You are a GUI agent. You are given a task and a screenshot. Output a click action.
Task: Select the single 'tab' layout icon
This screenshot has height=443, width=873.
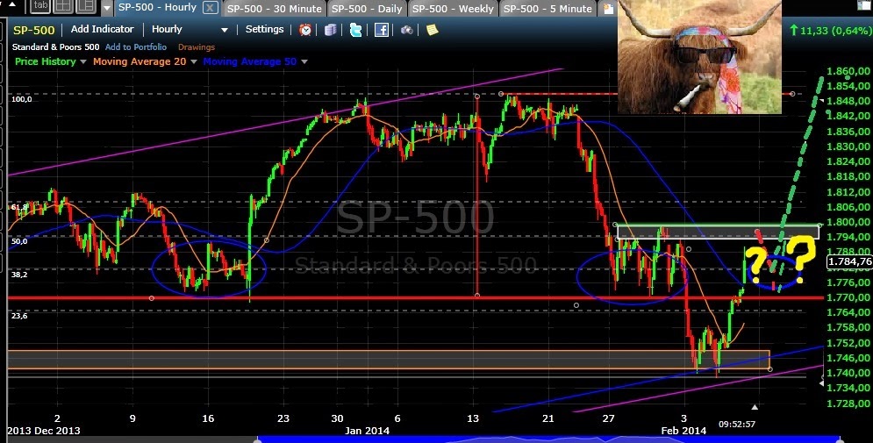click(40, 6)
